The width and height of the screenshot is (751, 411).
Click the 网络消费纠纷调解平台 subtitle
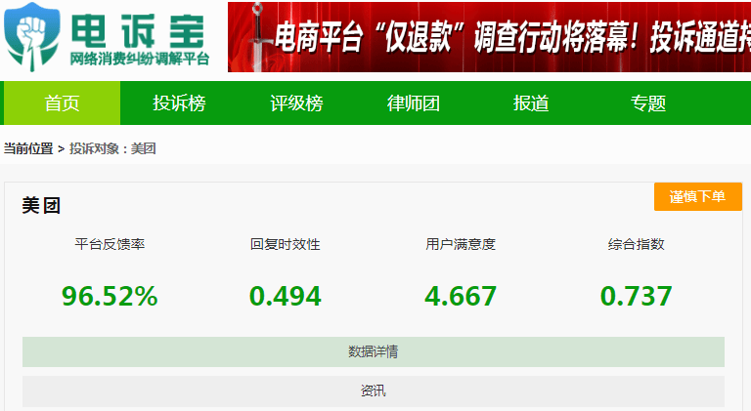140,59
